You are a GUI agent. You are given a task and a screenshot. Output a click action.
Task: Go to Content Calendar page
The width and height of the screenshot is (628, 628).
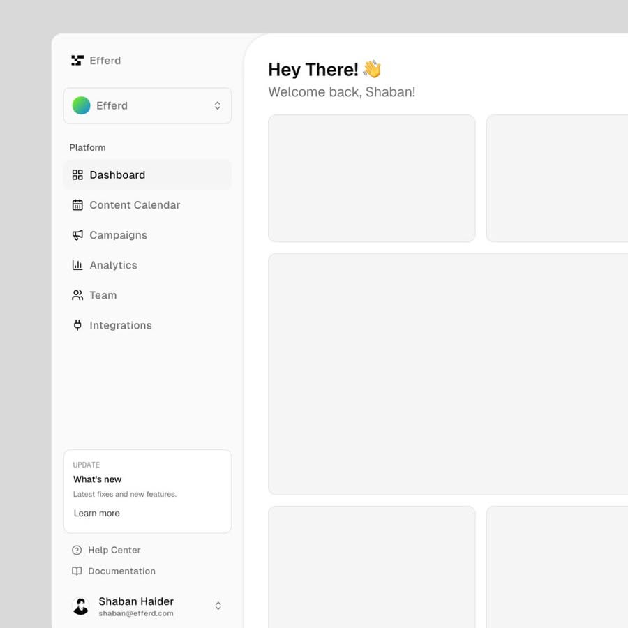click(135, 205)
